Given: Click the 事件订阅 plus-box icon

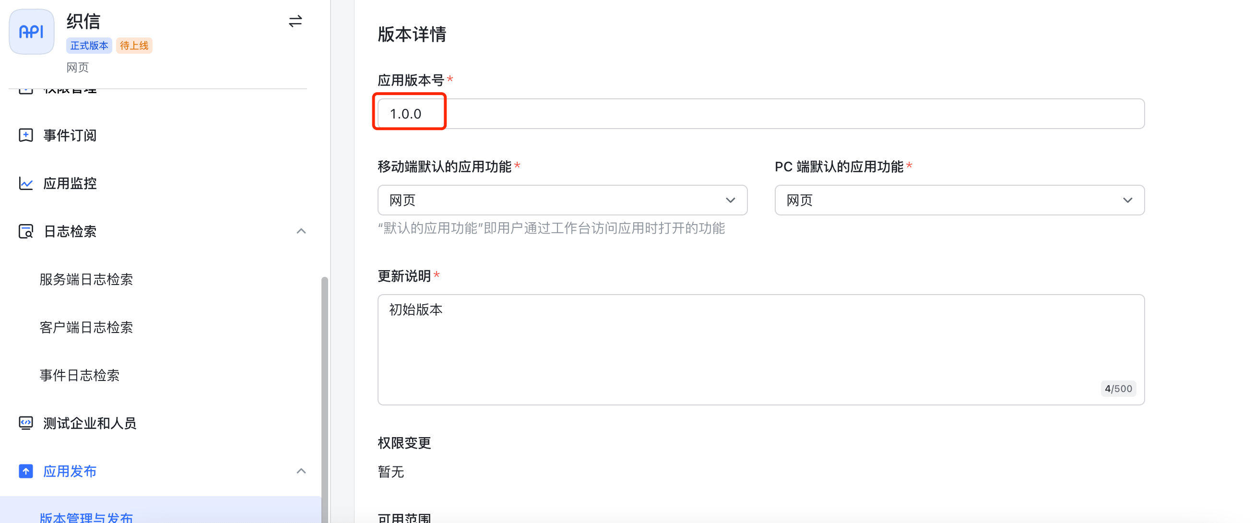Looking at the screenshot, I should [26, 135].
